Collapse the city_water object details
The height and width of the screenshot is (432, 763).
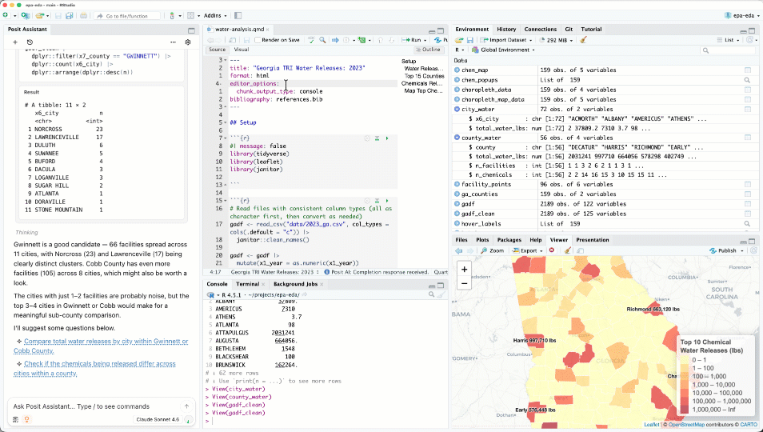[457, 110]
